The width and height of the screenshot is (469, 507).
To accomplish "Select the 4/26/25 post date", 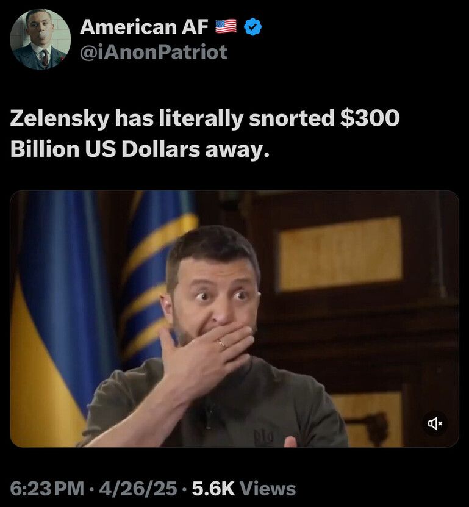I will [x=138, y=489].
